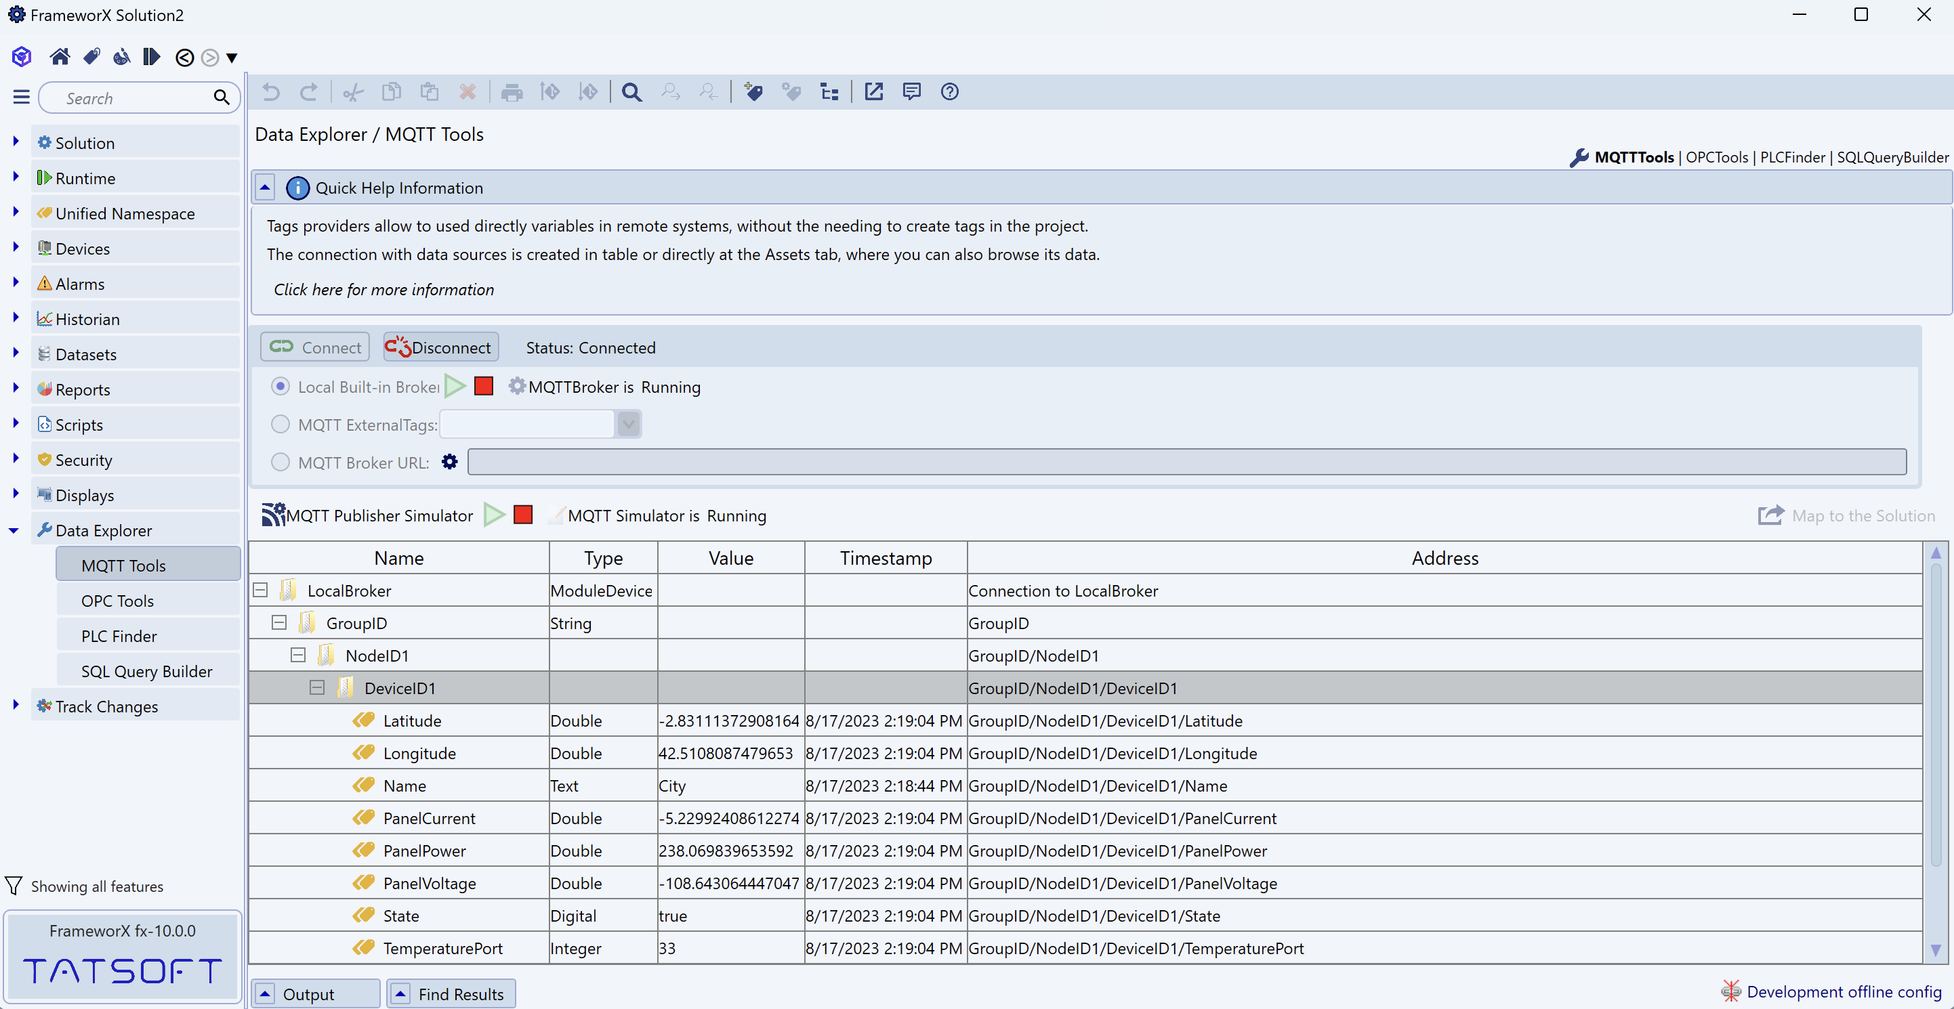Click the Alarms sidebar item

click(x=135, y=284)
